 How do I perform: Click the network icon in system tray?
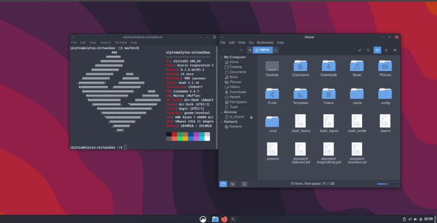click(x=410, y=219)
